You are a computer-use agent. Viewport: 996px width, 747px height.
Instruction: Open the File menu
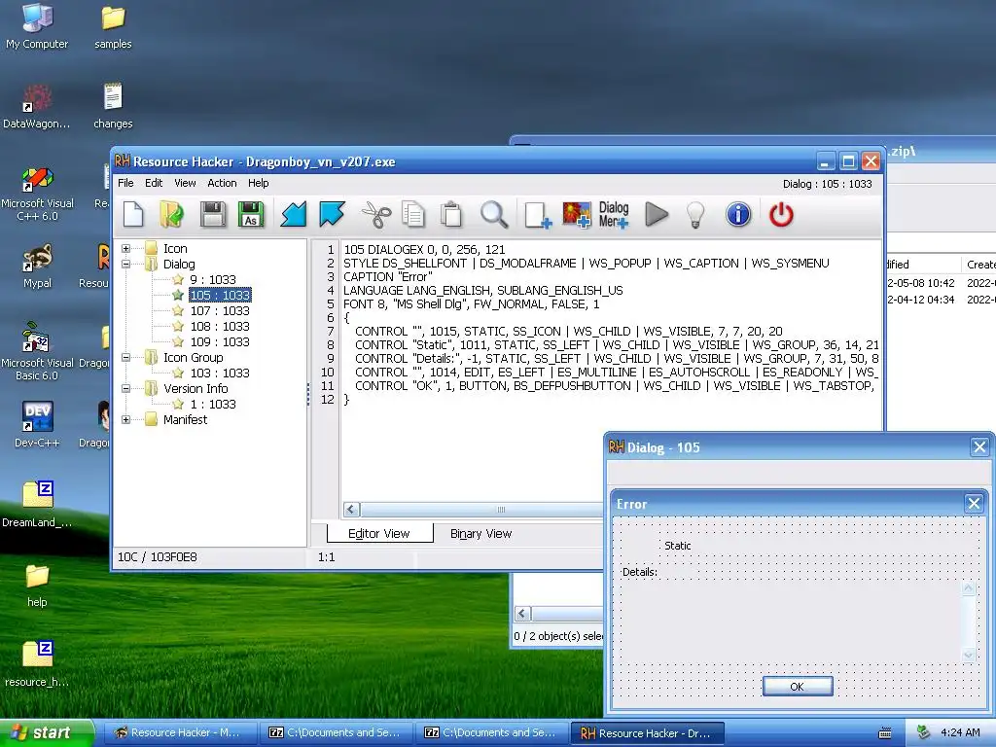pyautogui.click(x=125, y=183)
